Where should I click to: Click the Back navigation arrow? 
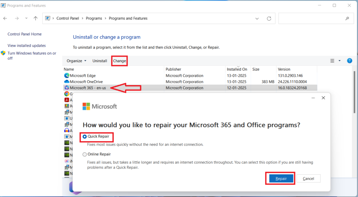[x=5, y=19]
